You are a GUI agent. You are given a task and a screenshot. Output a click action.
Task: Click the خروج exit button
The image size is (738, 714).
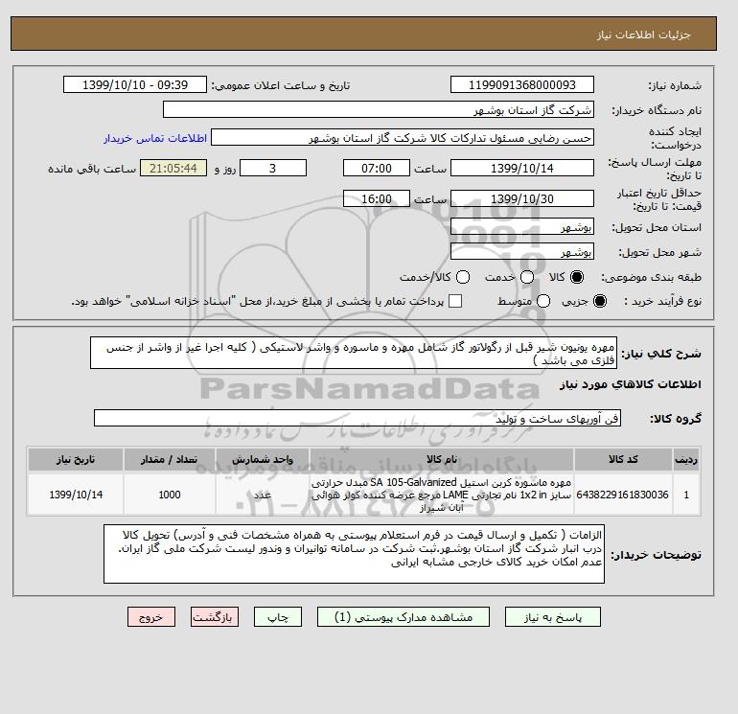coord(151,617)
